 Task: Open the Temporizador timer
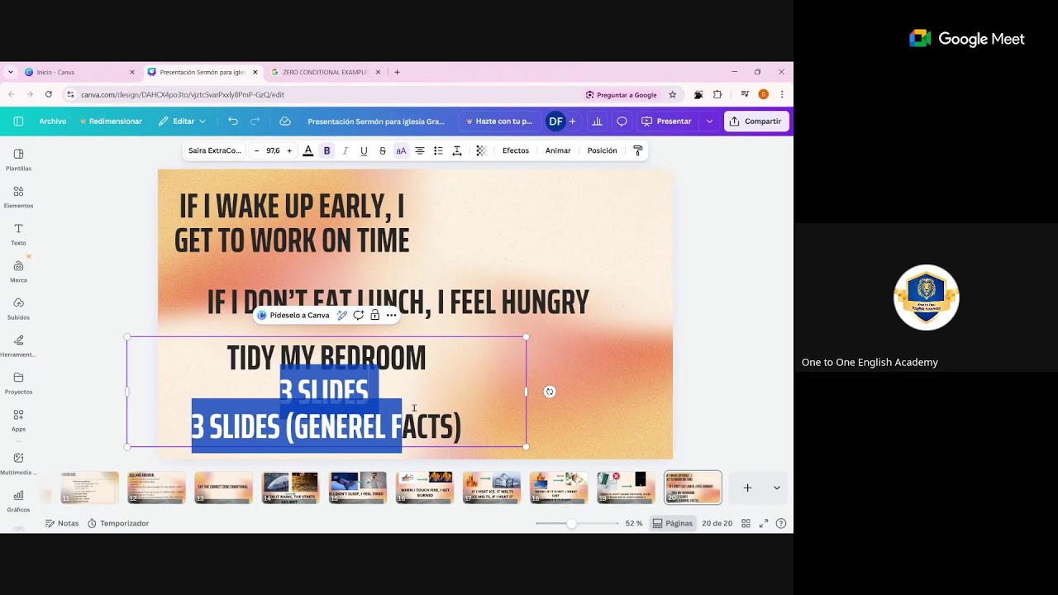(118, 523)
